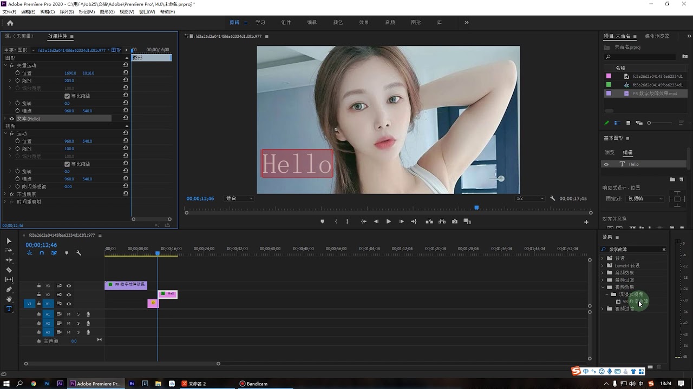Expand the 不透明度 effect property
Image resolution: width=693 pixels, height=389 pixels.
click(5, 194)
